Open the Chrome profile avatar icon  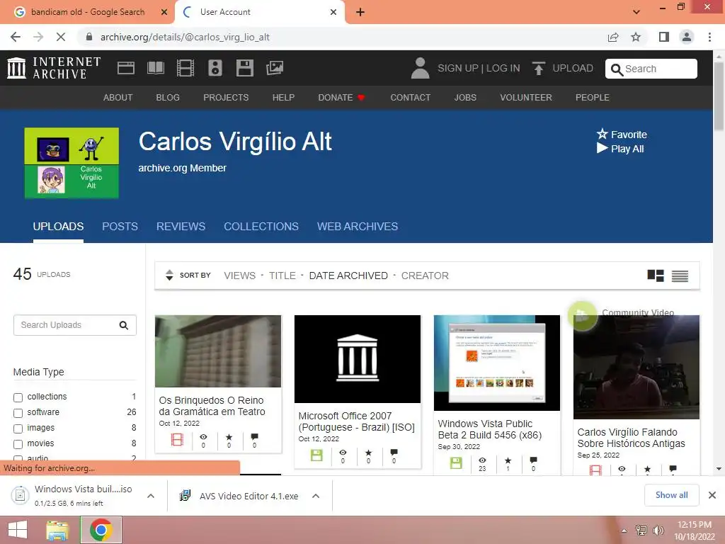pyautogui.click(x=687, y=37)
